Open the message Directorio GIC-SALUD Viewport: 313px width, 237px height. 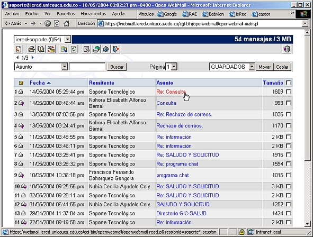click(181, 213)
